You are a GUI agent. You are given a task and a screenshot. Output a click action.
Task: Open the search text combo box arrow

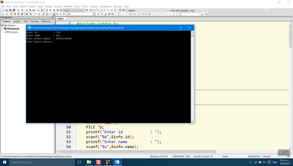tap(94, 14)
